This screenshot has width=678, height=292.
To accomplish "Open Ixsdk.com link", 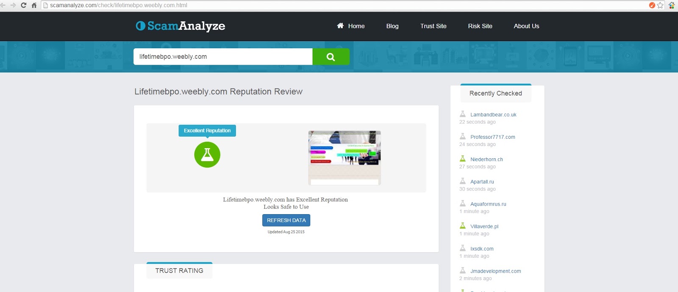I will [x=482, y=249].
